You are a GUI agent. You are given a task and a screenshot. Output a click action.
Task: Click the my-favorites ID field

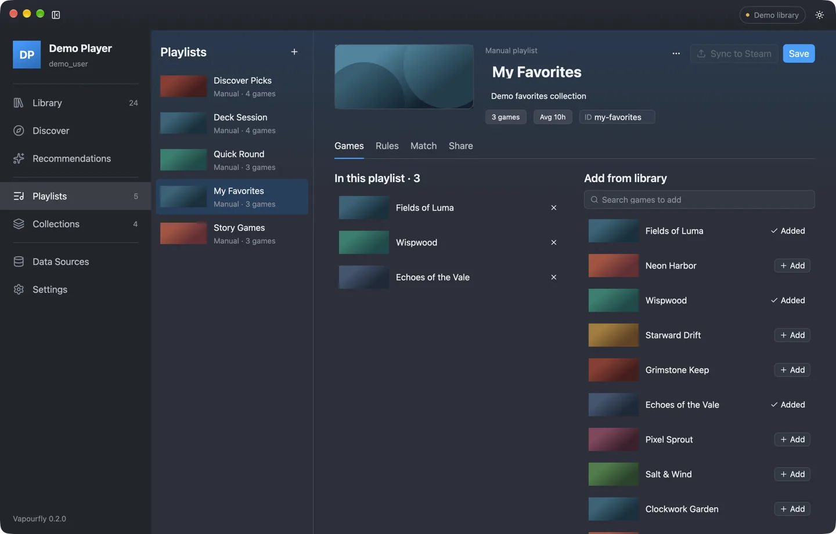point(617,117)
